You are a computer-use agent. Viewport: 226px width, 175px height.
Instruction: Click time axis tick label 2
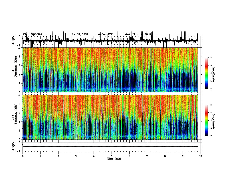tap(58, 156)
